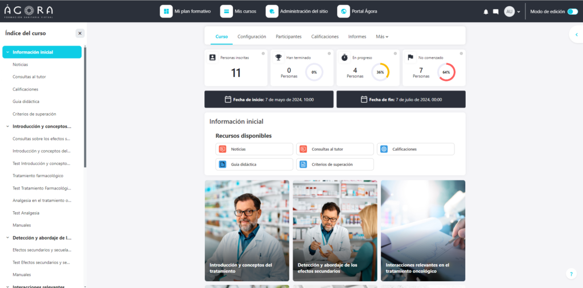583x288 pixels.
Task: Select Efectos secundarios y secuela... index item
Action: (42, 250)
